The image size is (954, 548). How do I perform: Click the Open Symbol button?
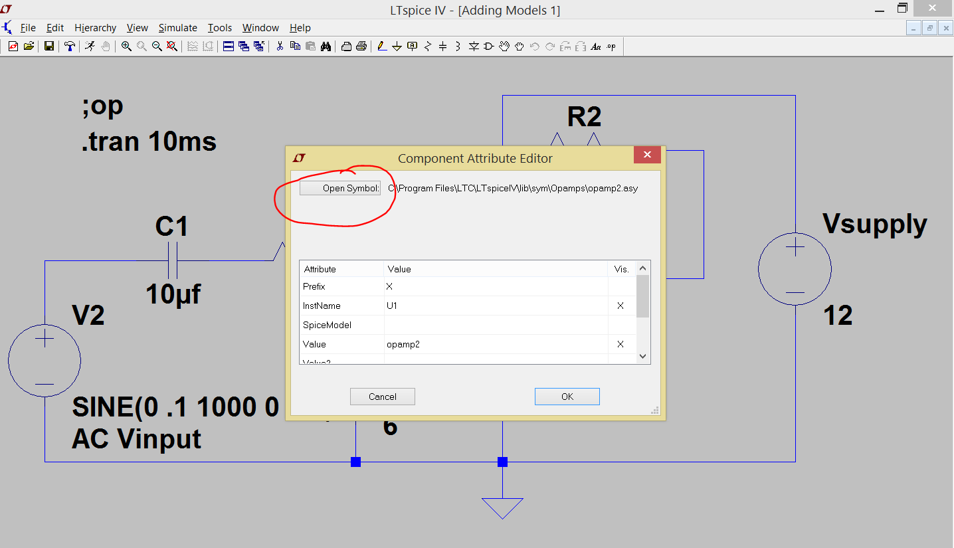click(340, 188)
